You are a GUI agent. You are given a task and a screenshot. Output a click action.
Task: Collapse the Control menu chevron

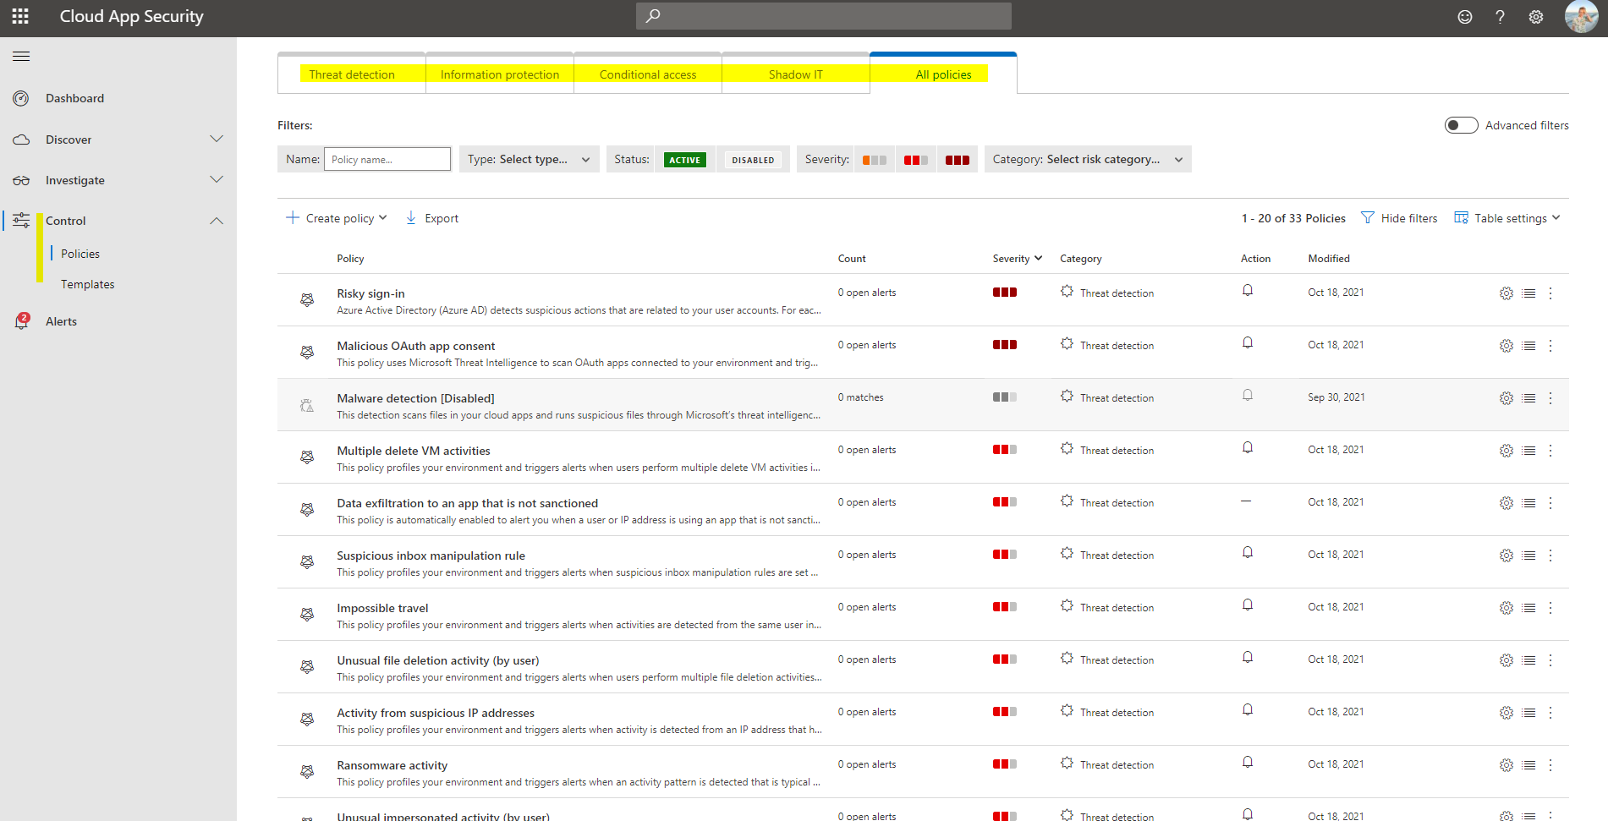coord(217,221)
